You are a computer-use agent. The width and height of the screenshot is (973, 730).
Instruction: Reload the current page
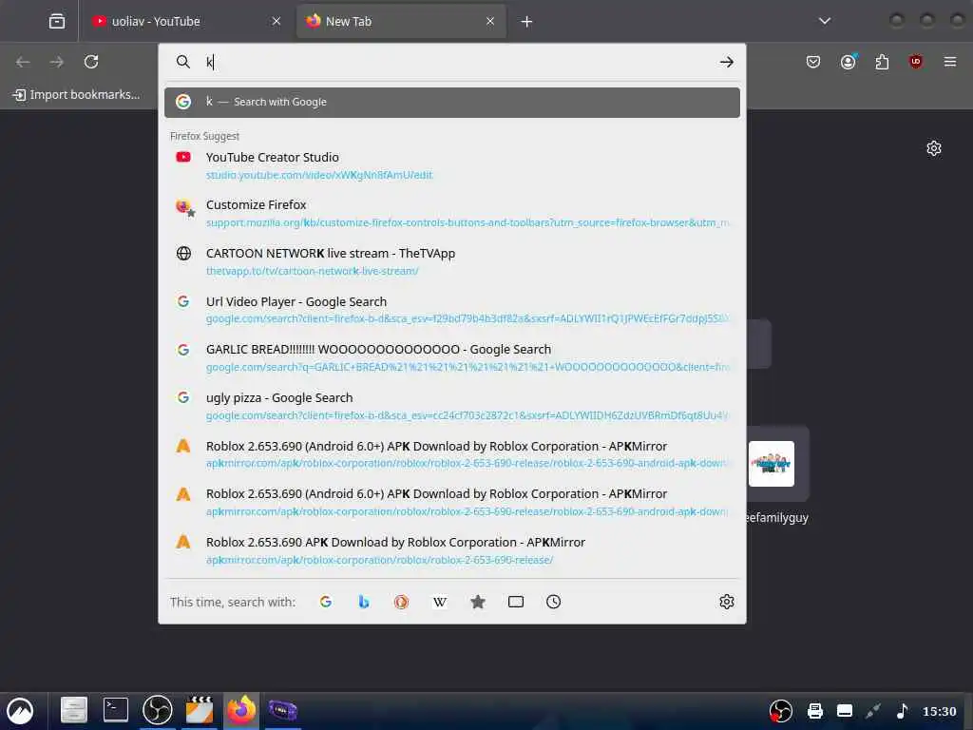[x=91, y=62]
